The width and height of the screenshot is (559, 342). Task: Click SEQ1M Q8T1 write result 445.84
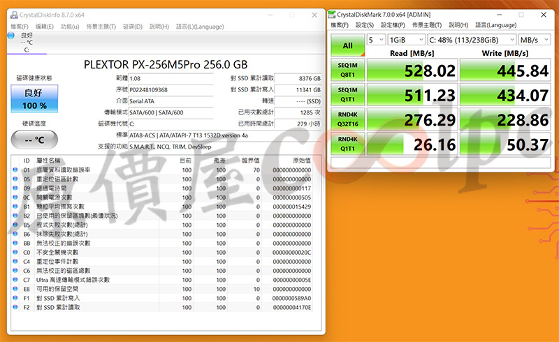tap(505, 70)
